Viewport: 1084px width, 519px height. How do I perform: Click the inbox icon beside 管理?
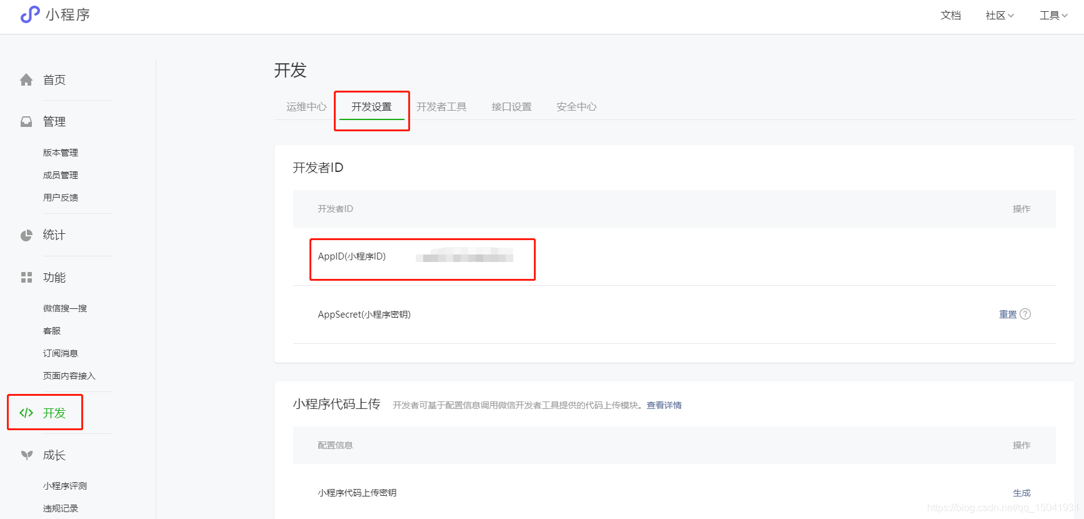pos(26,122)
